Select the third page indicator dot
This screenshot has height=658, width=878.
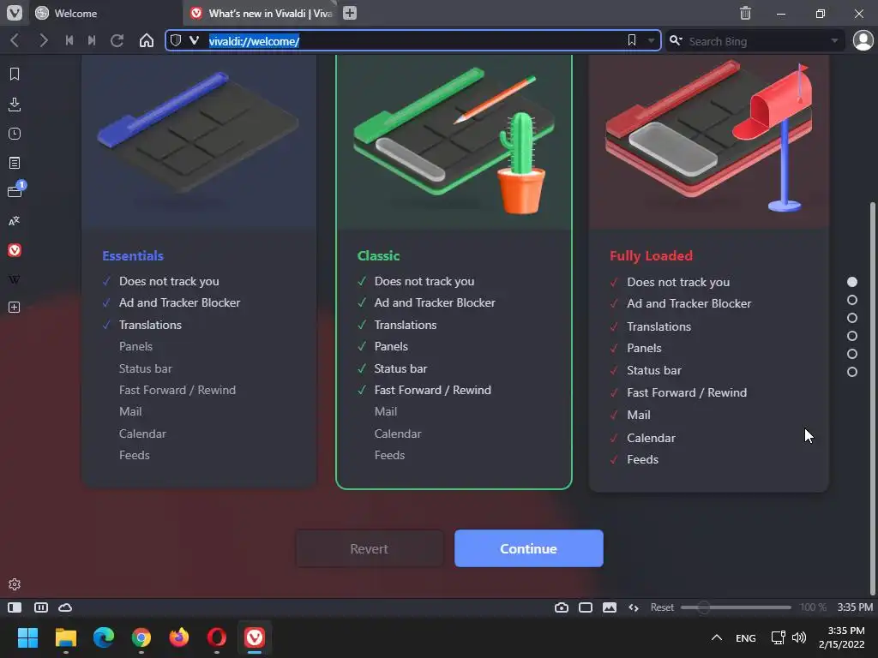(852, 318)
